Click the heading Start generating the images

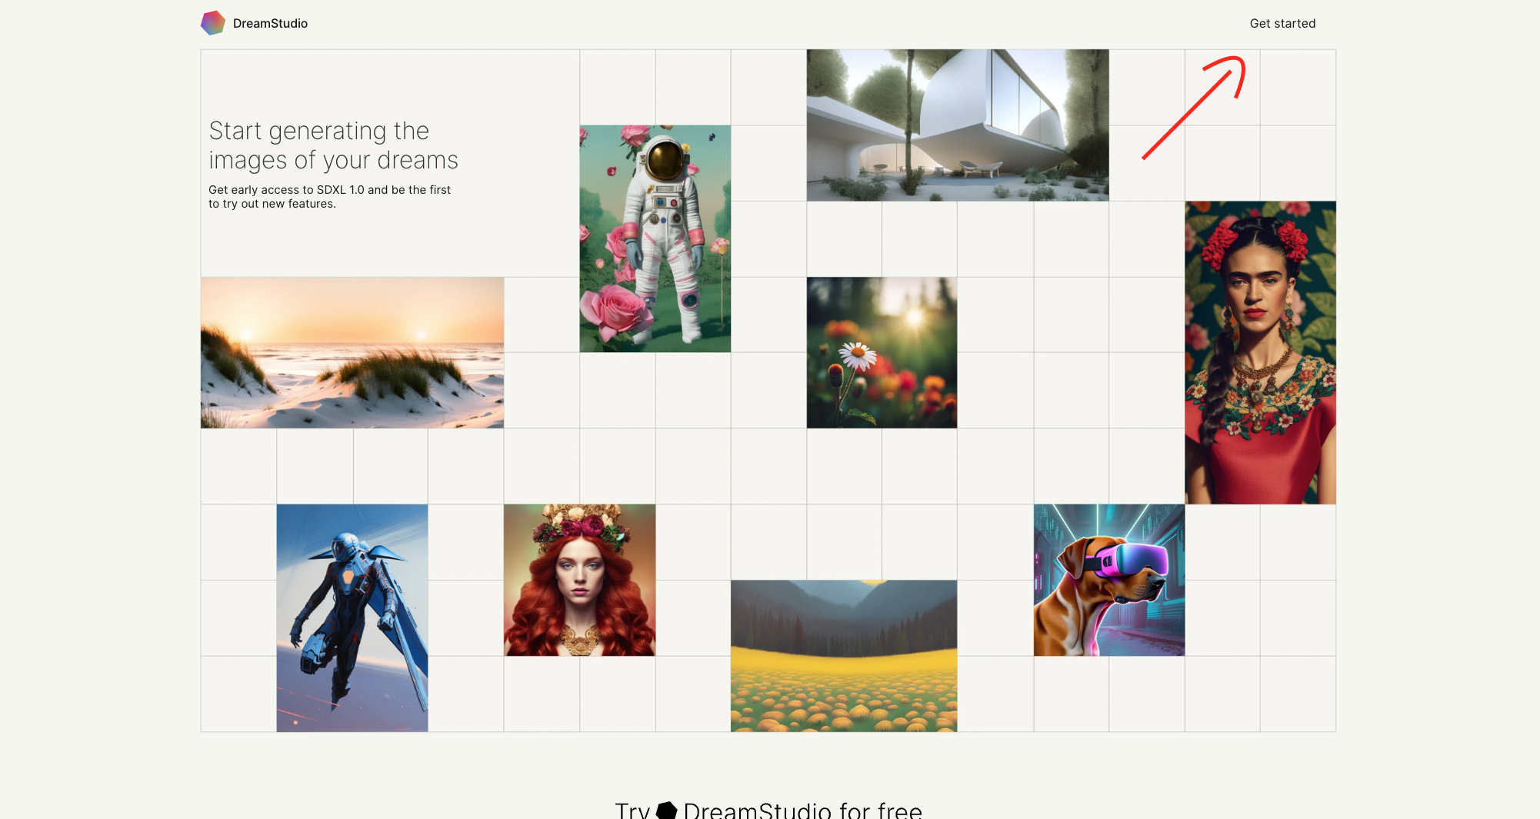(x=333, y=145)
